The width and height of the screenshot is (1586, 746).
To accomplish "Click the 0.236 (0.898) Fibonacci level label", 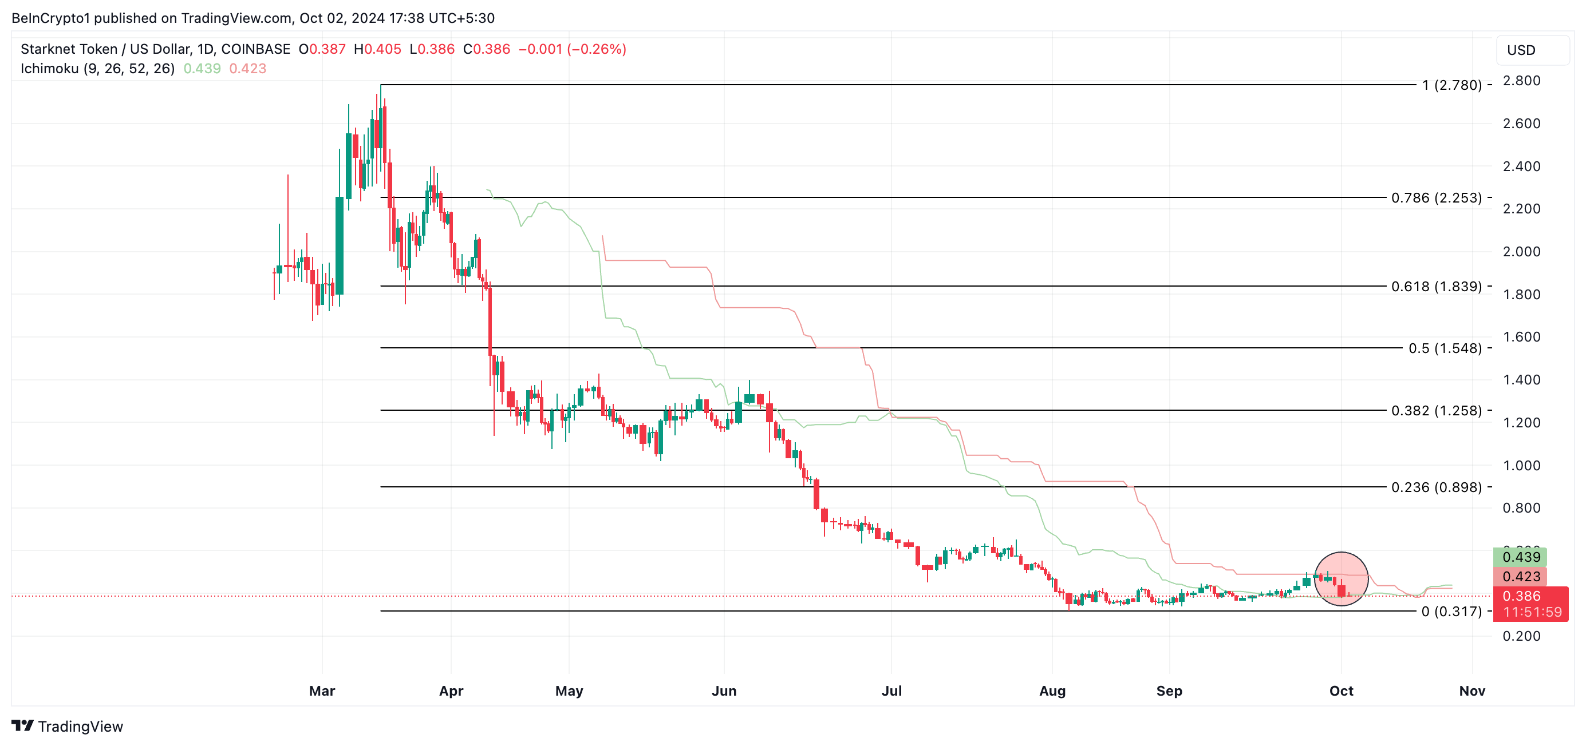I will point(1436,487).
